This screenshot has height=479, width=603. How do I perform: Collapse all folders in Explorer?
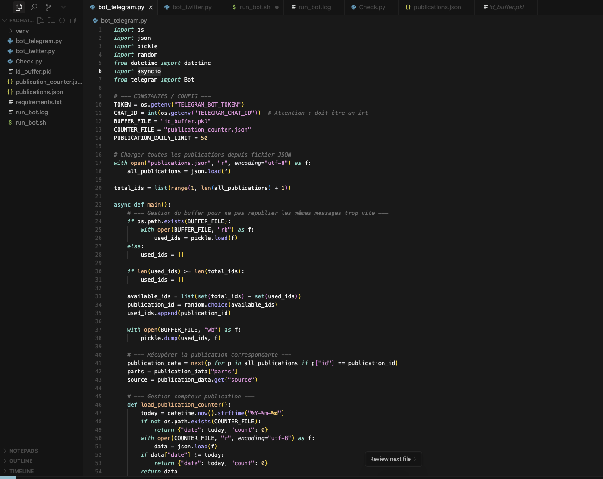[x=73, y=20]
